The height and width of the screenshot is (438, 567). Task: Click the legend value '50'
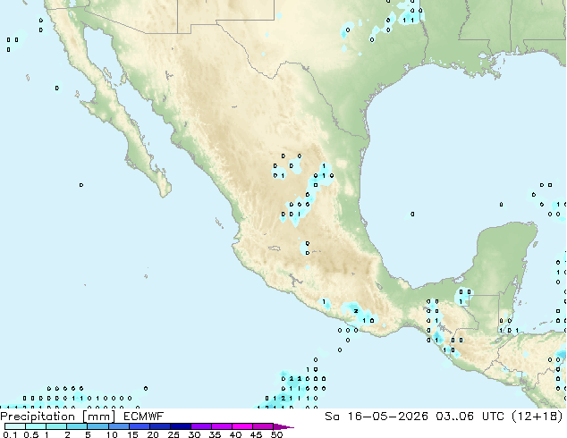pyautogui.click(x=276, y=434)
